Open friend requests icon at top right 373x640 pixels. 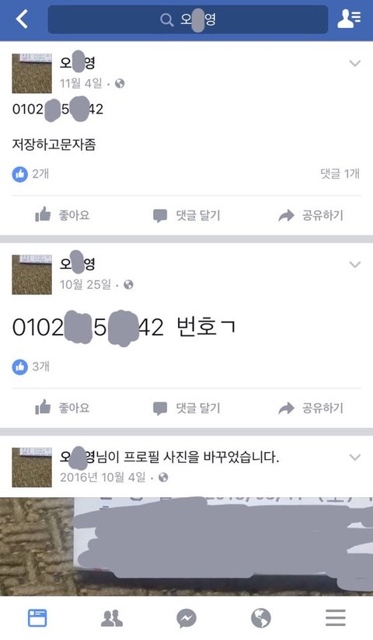pyautogui.click(x=349, y=19)
